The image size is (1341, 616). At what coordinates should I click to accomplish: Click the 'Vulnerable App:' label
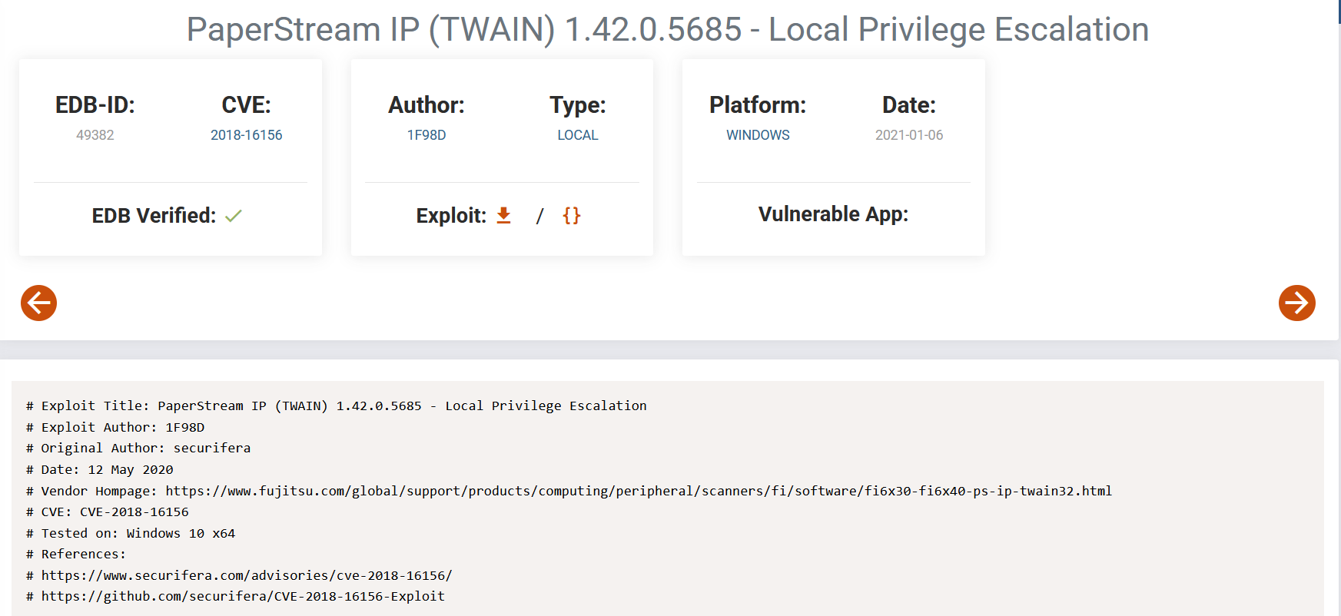tap(834, 214)
